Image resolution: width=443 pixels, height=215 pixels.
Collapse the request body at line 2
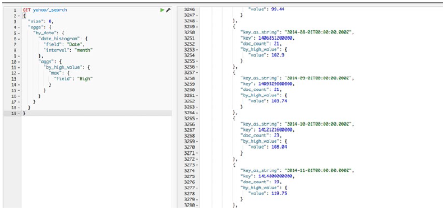19,16
